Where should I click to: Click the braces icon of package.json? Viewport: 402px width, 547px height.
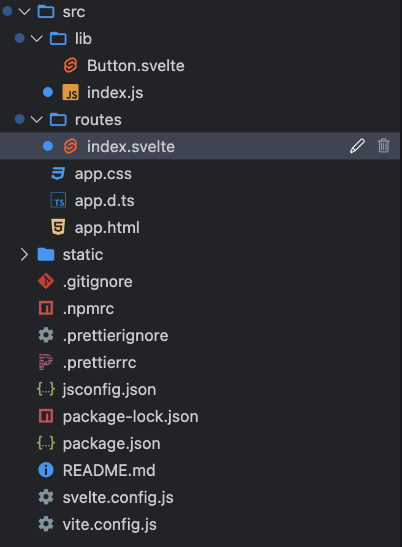click(x=46, y=443)
